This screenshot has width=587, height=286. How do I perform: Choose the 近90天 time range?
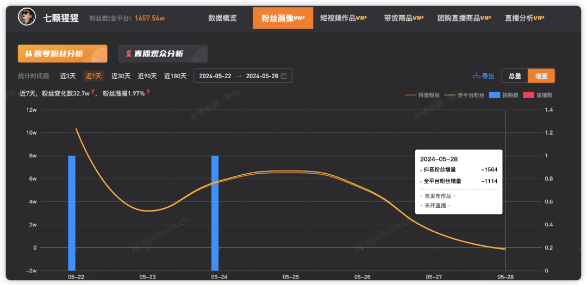pos(147,76)
